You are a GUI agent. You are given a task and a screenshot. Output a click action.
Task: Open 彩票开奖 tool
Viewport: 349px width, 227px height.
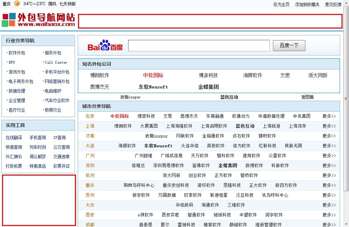point(61,167)
